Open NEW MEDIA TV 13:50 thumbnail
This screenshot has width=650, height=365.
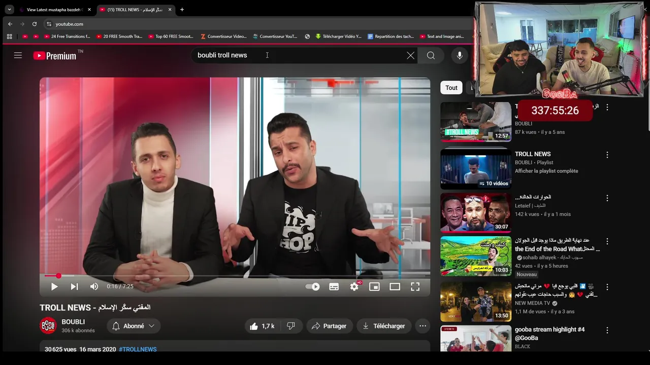pos(476,302)
